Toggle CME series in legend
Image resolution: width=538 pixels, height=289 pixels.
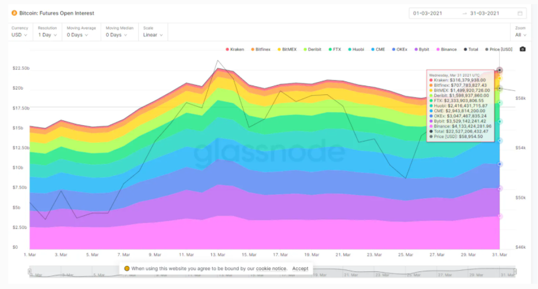pos(378,50)
